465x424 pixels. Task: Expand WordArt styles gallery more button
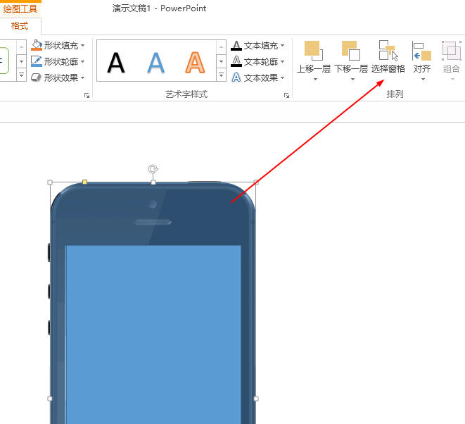221,75
